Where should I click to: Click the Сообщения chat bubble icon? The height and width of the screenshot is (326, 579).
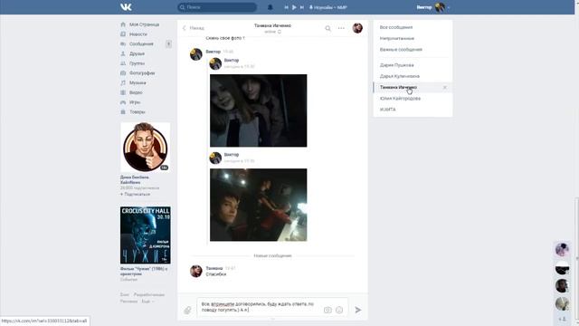(x=123, y=43)
